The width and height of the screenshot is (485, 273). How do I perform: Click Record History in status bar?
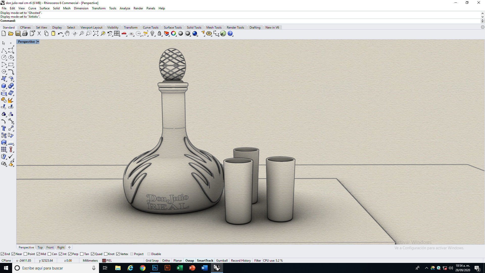click(241, 260)
